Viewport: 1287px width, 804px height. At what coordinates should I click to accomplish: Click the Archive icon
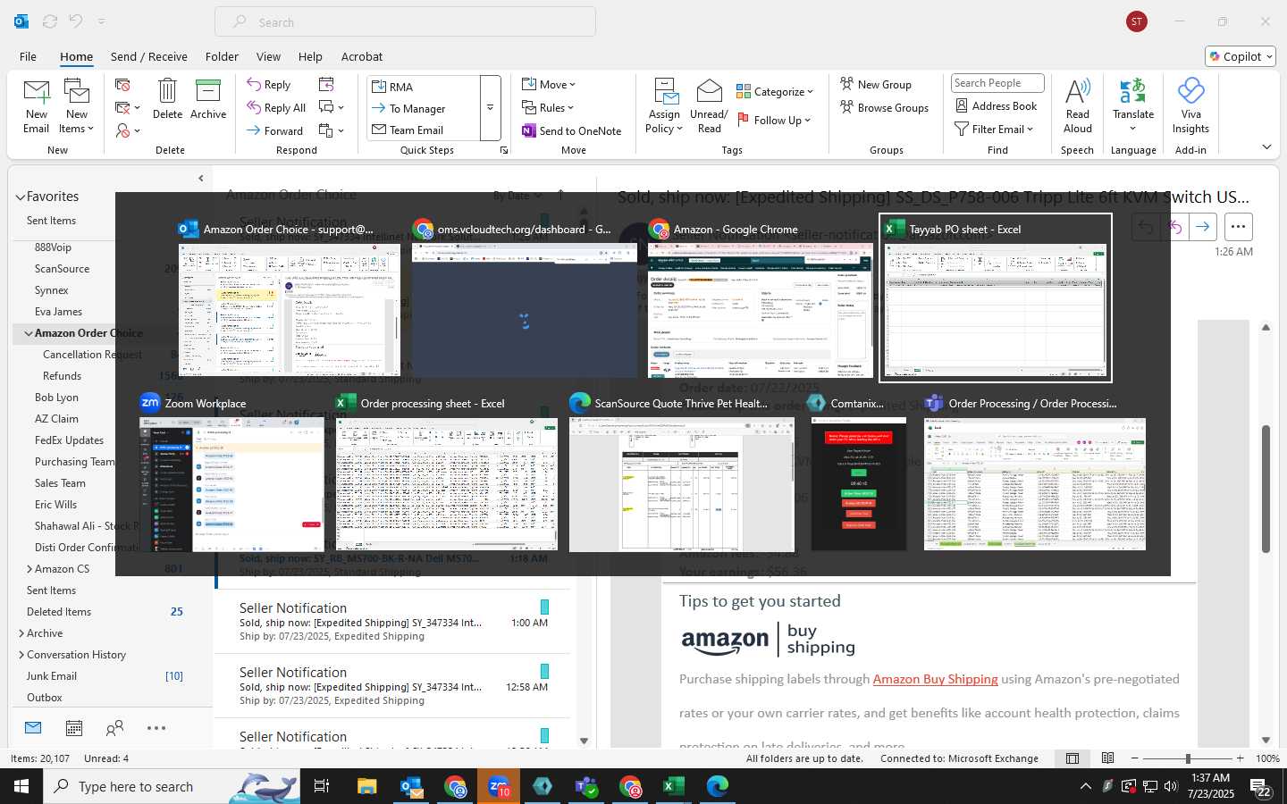[x=208, y=91]
